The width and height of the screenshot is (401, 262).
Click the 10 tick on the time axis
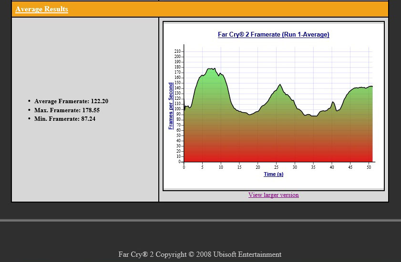pyautogui.click(x=221, y=167)
